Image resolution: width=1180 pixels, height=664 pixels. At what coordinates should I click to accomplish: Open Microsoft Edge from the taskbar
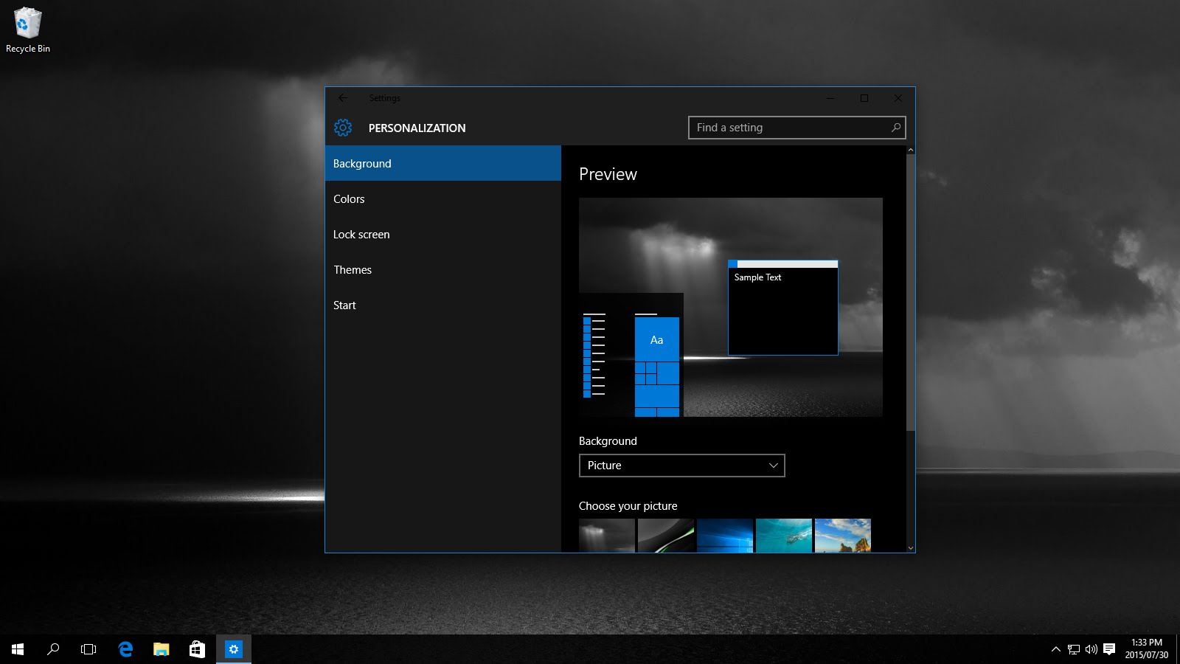[x=125, y=649]
